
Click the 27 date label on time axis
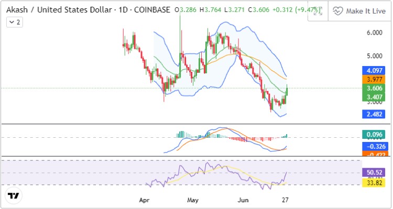pos(285,200)
